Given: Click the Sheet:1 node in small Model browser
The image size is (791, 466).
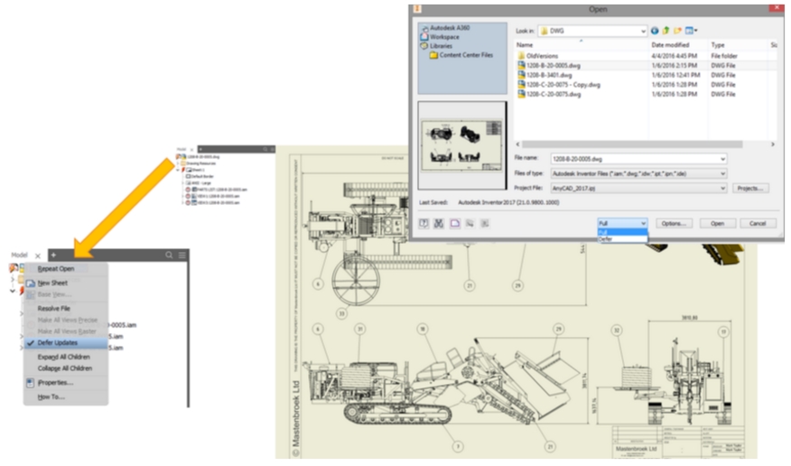Looking at the screenshot, I should coord(197,170).
